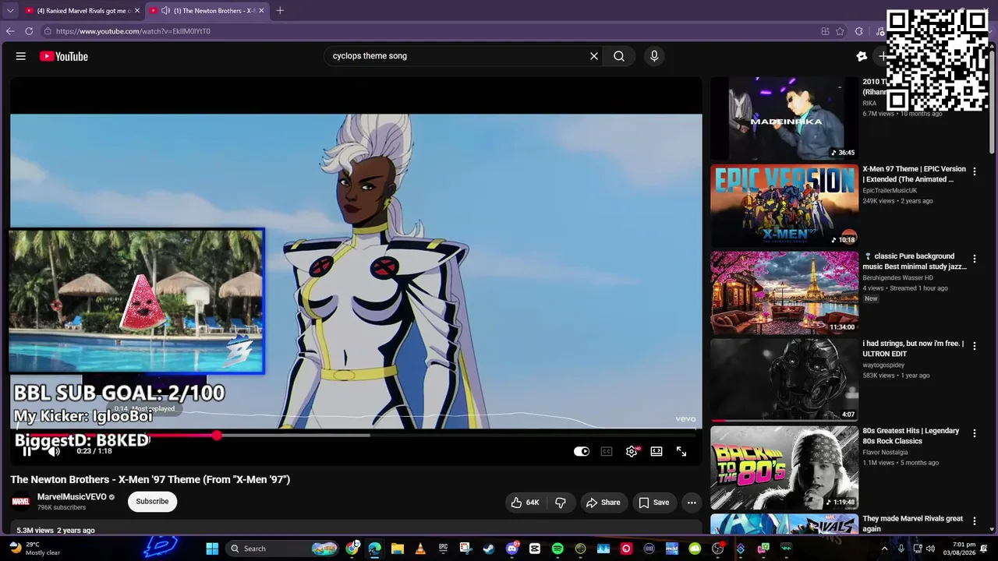This screenshot has width=998, height=561.
Task: Seek using the red playhead on the progress bar
Action: pyautogui.click(x=217, y=436)
